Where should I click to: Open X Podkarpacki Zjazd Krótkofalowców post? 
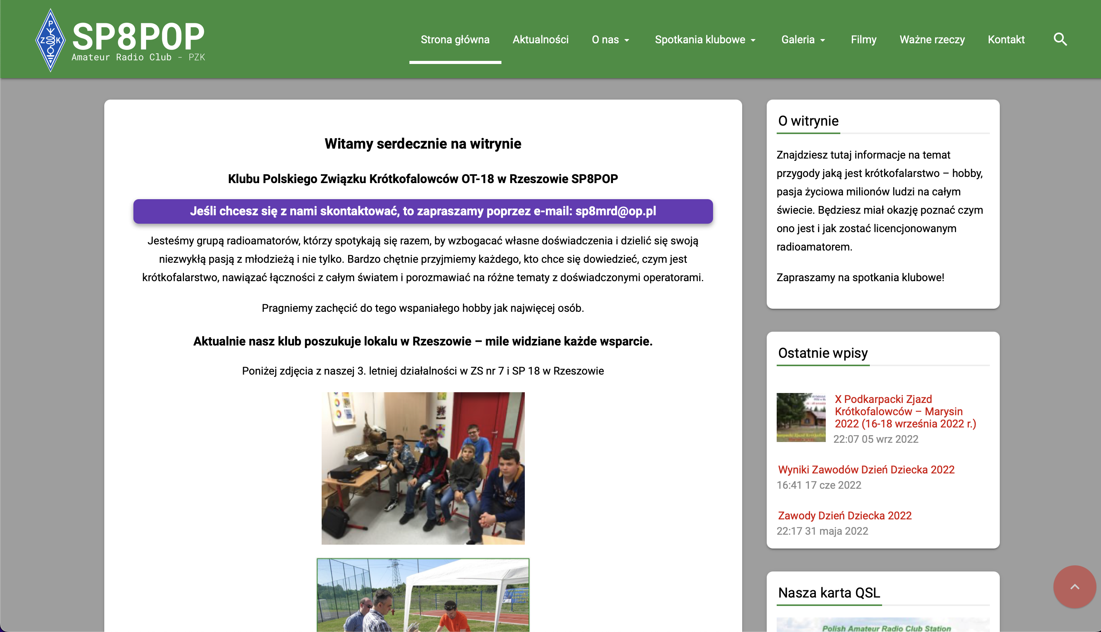tap(905, 411)
